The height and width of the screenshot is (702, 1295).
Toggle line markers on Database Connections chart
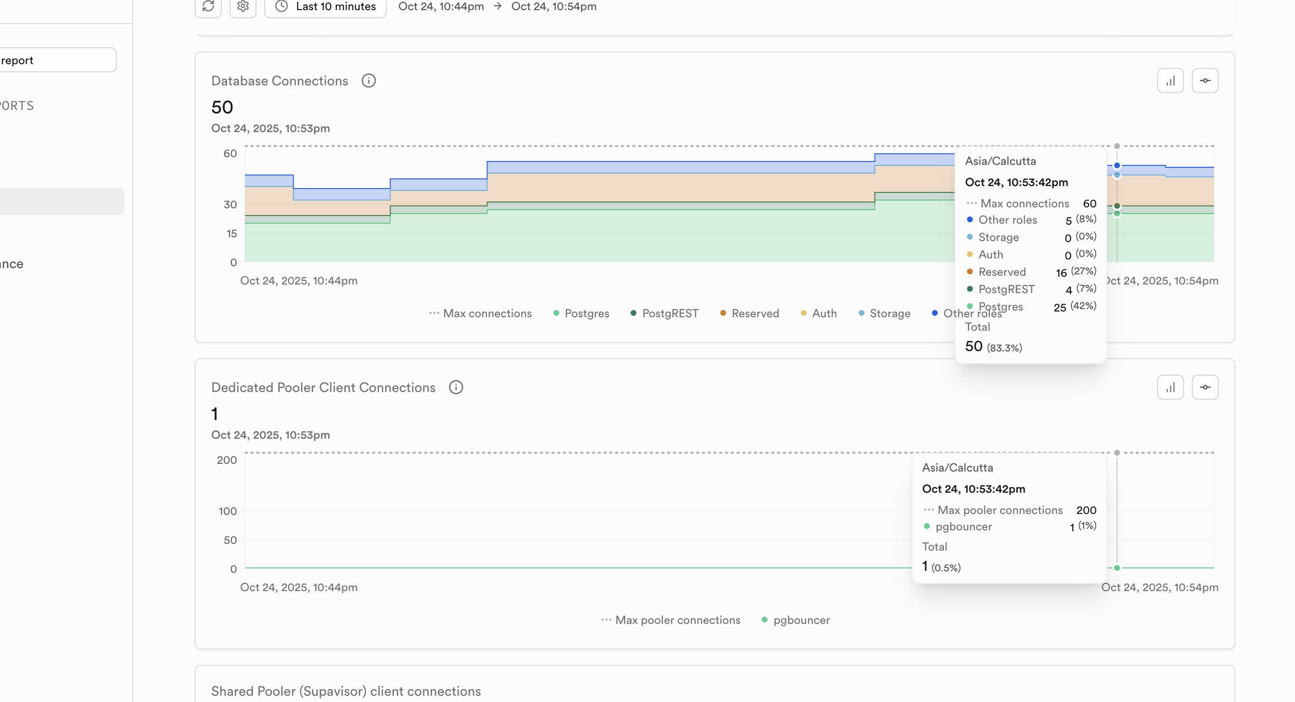tap(1204, 81)
